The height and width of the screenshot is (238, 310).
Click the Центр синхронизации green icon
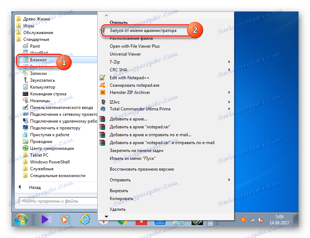pos(25,148)
